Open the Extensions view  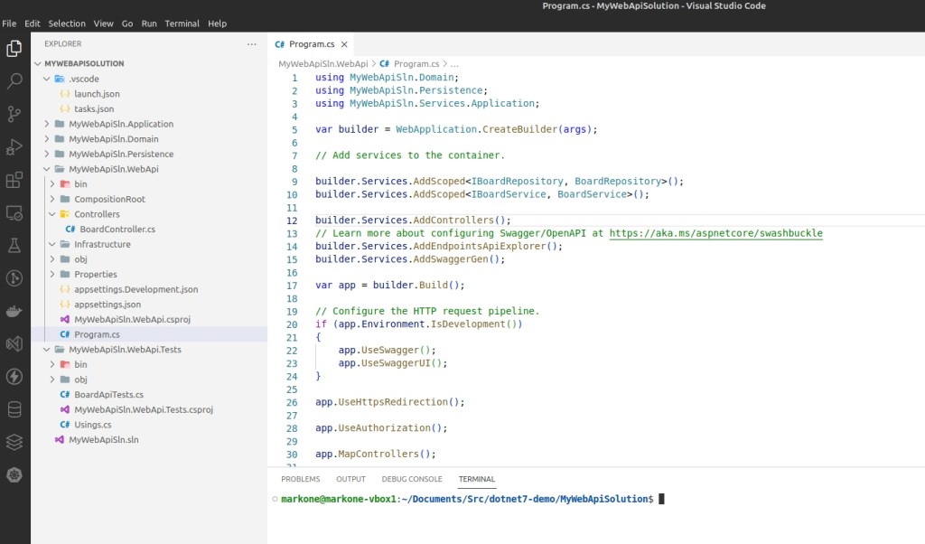14,180
